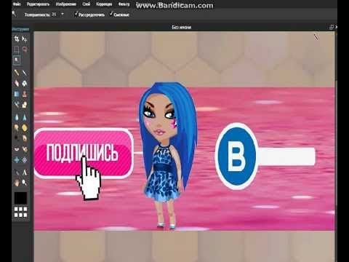Select the Colorpicker eyedropper tool
The width and height of the screenshot is (349, 262).
point(17,172)
